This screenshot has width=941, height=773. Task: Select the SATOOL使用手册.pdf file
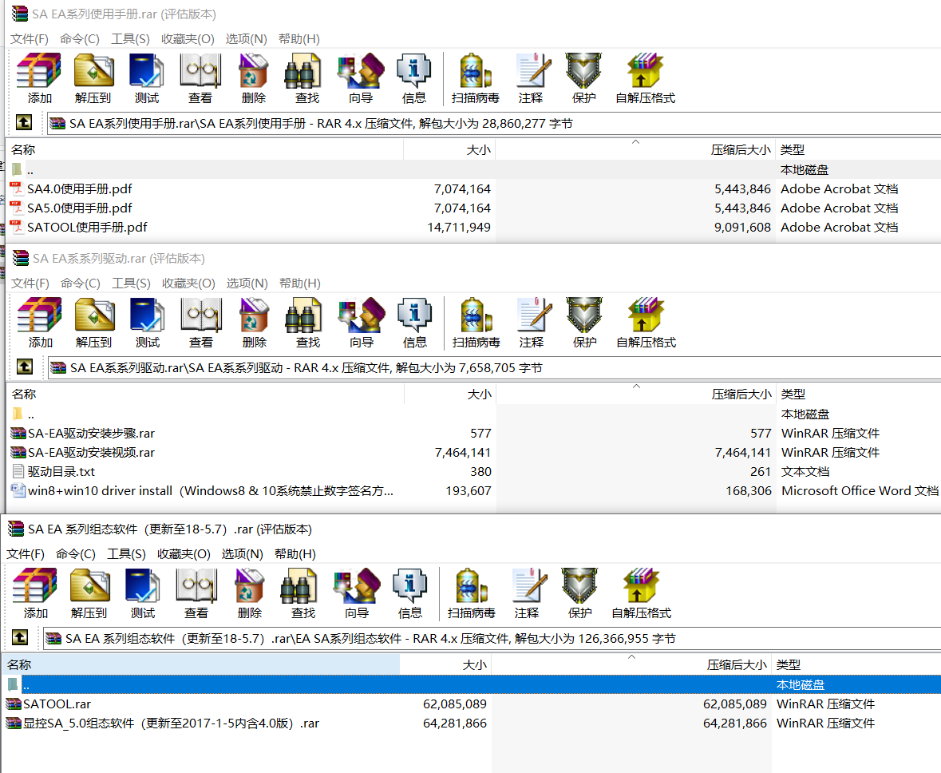[x=87, y=228]
